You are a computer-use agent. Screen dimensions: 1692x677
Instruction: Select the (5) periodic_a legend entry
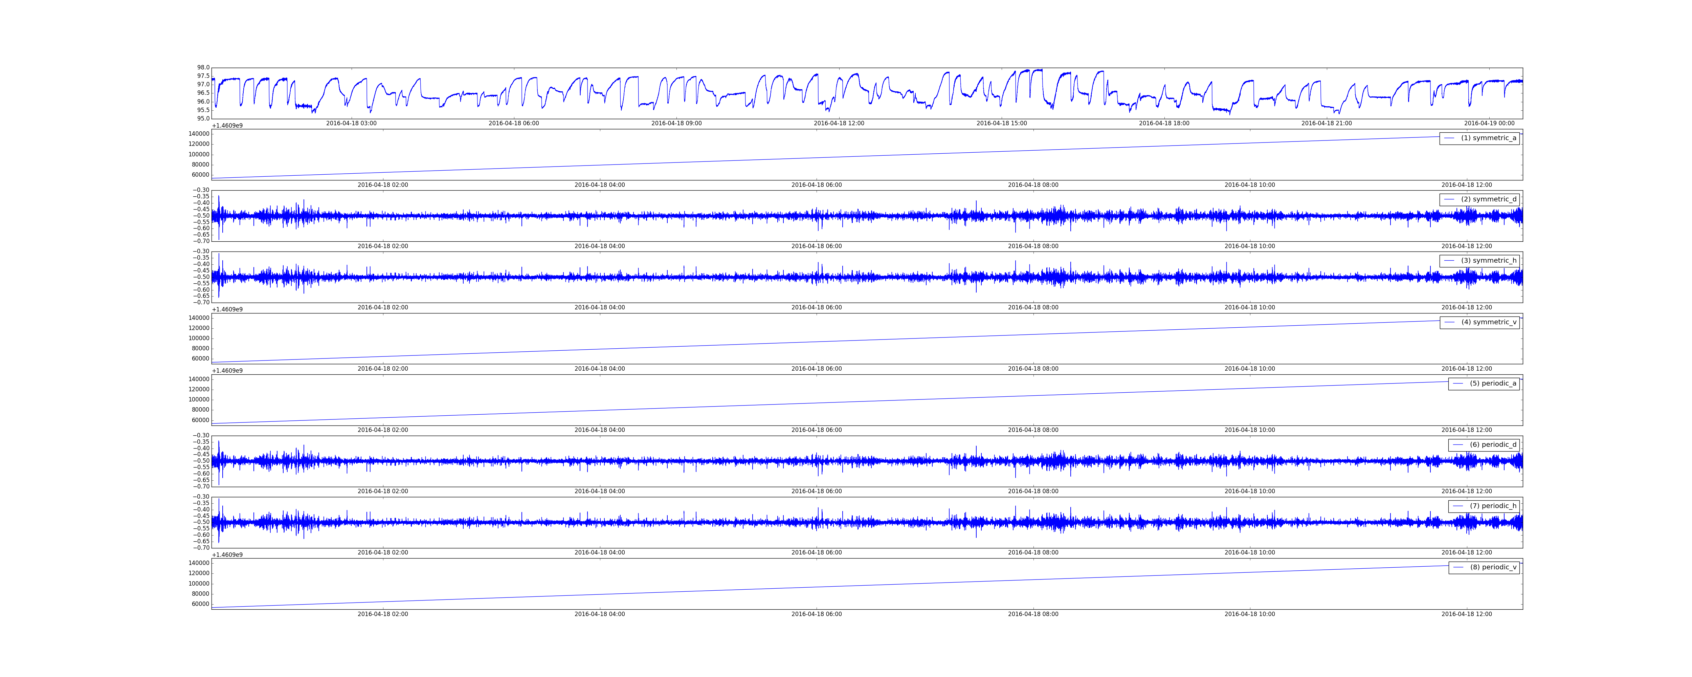click(1493, 383)
